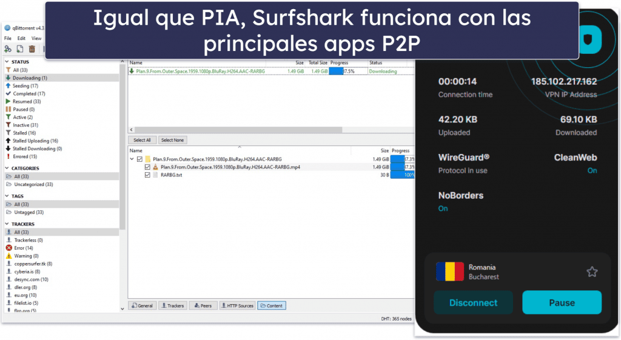
Task: Collapse the TRACKERS section
Action: coord(7,224)
